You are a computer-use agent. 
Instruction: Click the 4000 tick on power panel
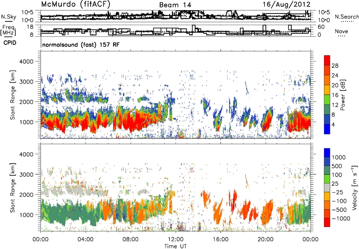[26, 62]
